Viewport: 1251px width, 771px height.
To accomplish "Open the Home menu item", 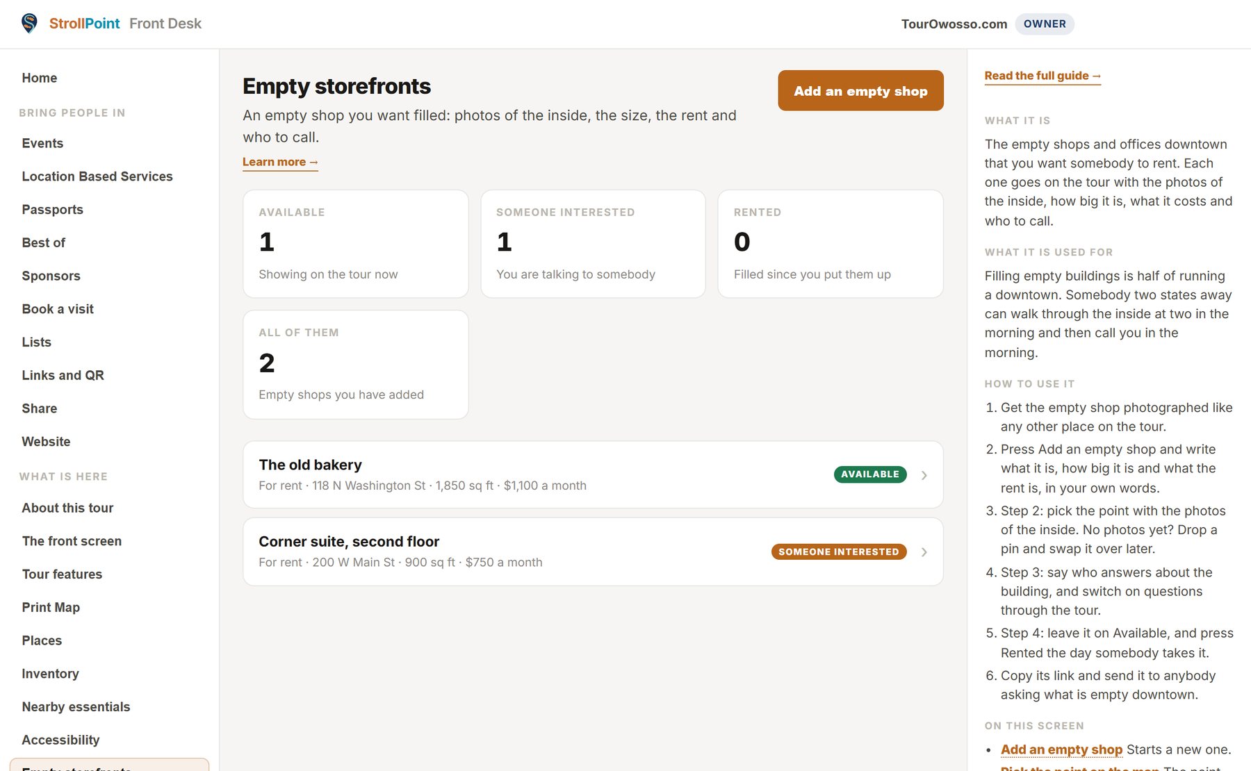I will [40, 78].
